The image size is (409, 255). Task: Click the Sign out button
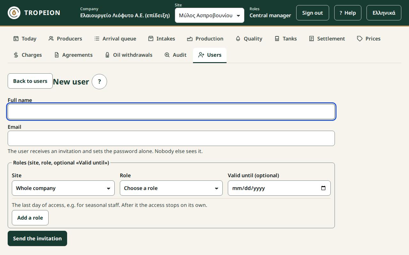[x=313, y=13]
